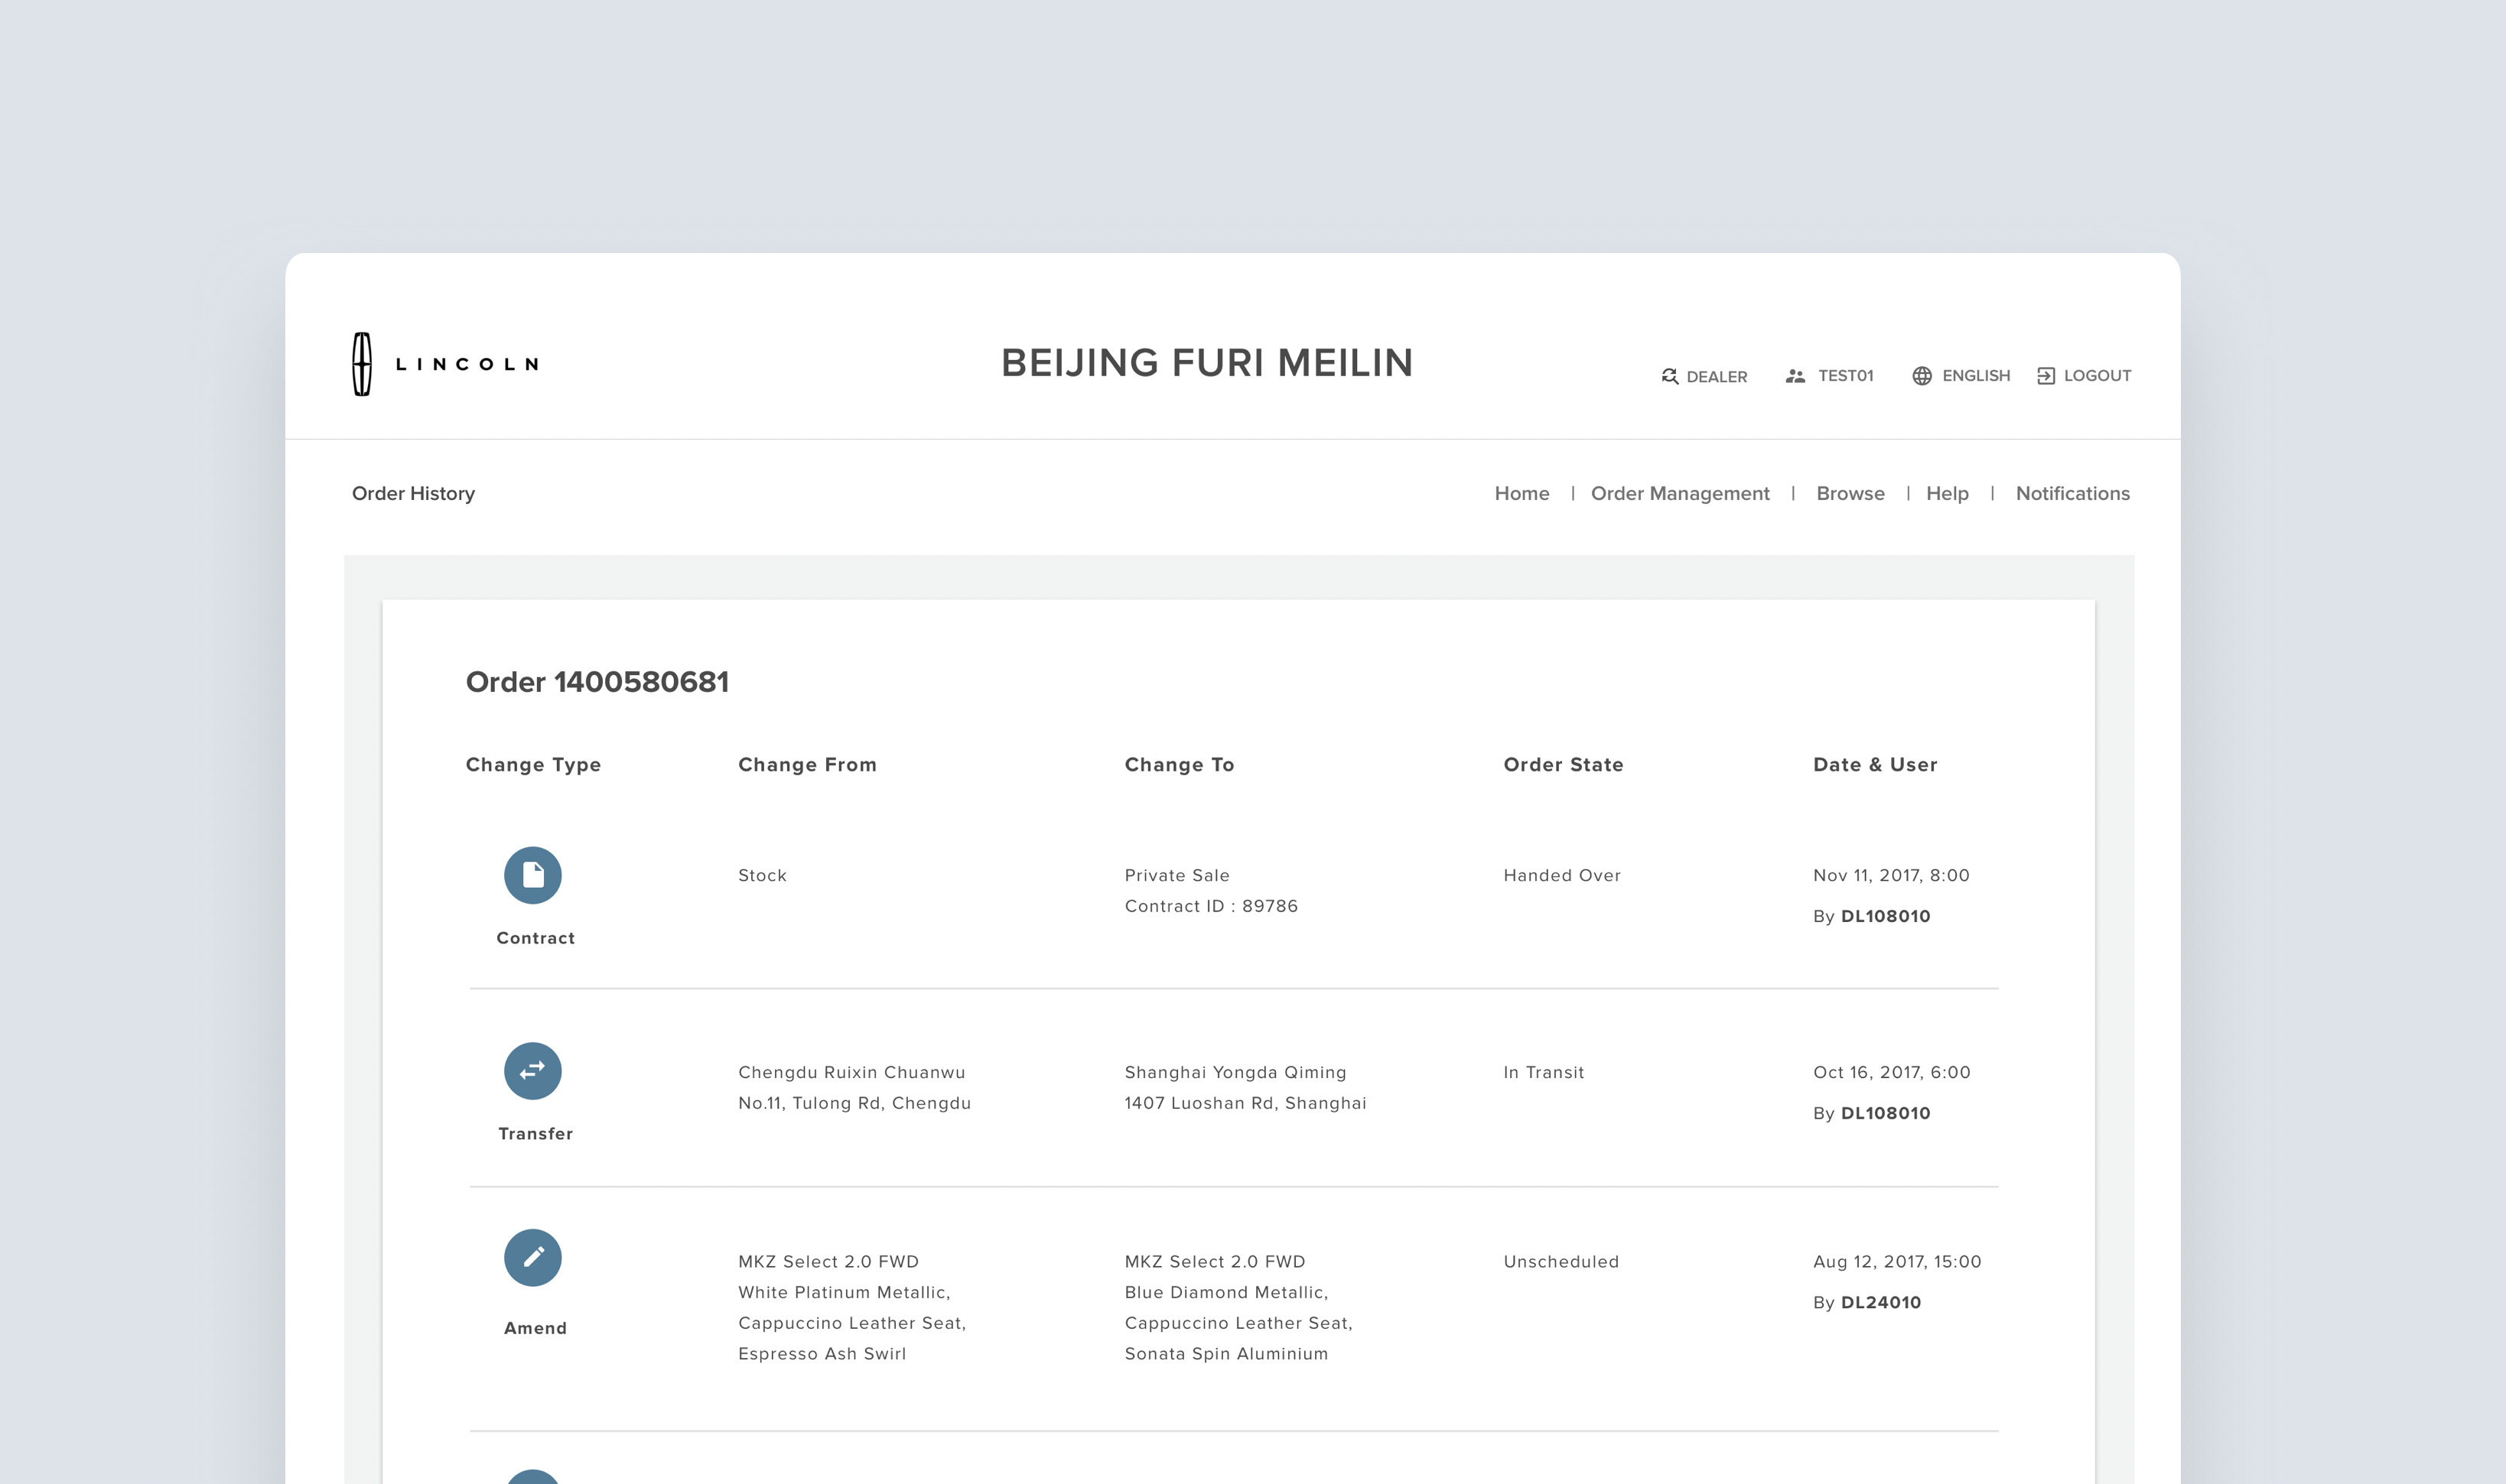This screenshot has width=2506, height=1484.
Task: Click the Dealer switch icon
Action: 1668,376
